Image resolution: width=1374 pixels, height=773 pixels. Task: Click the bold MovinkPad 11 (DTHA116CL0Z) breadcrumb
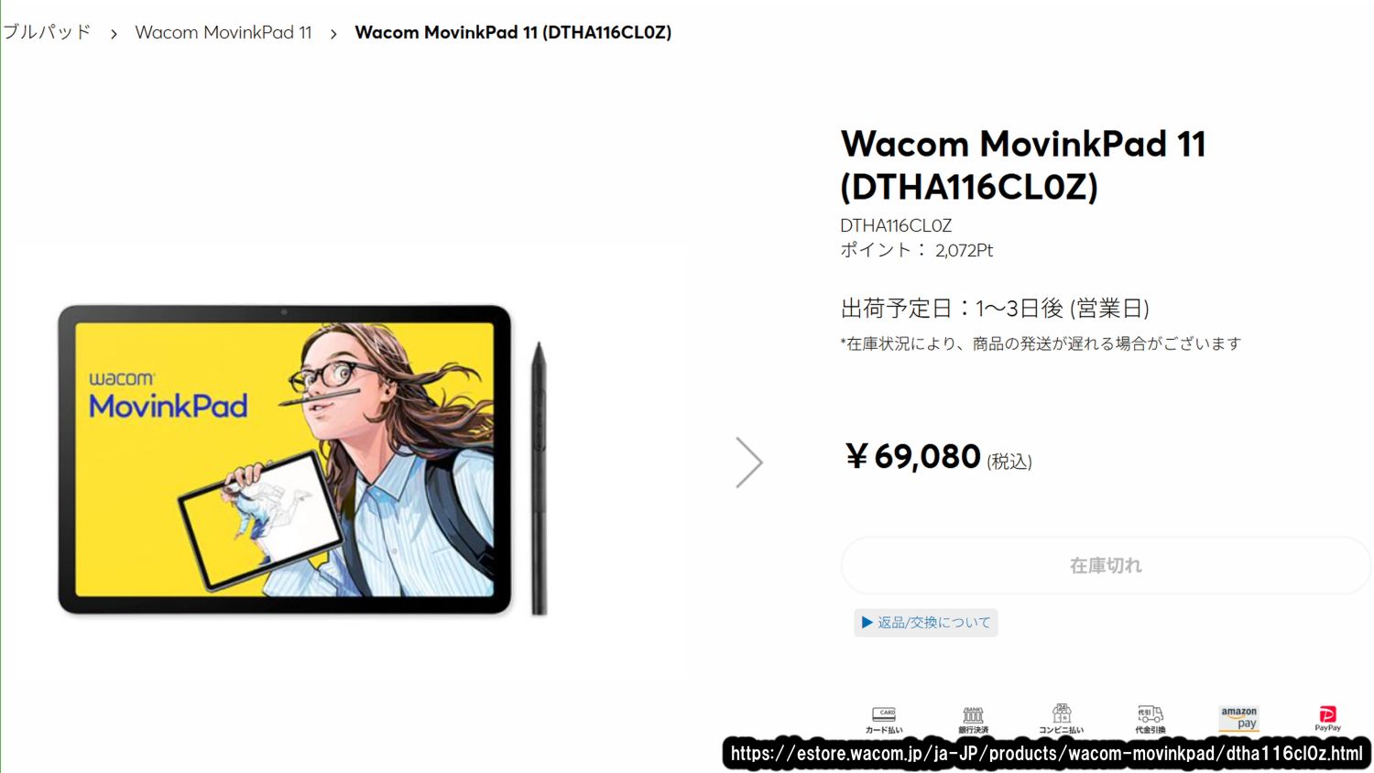coord(513,33)
